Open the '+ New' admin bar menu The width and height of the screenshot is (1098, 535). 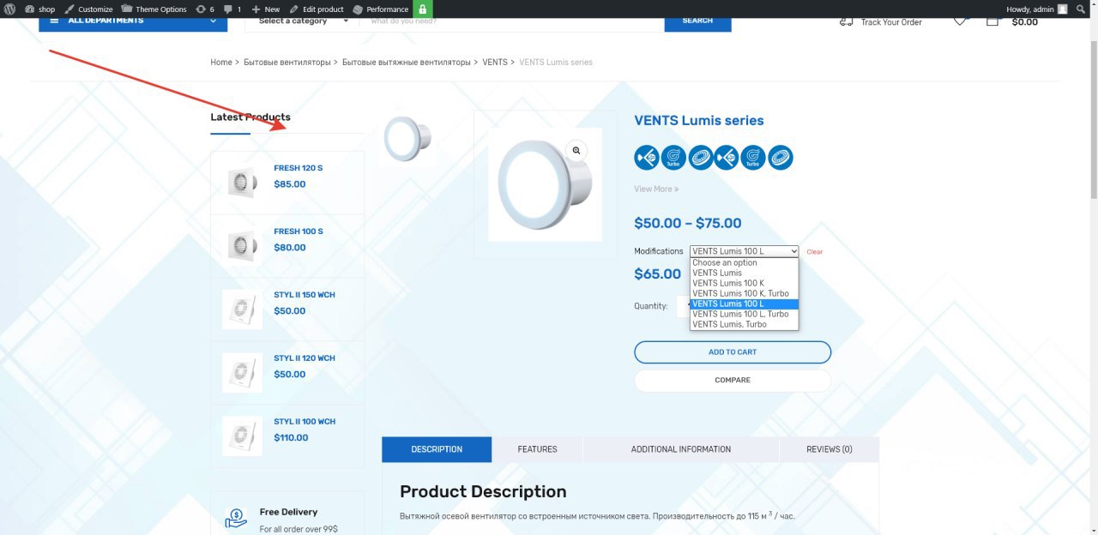click(266, 9)
